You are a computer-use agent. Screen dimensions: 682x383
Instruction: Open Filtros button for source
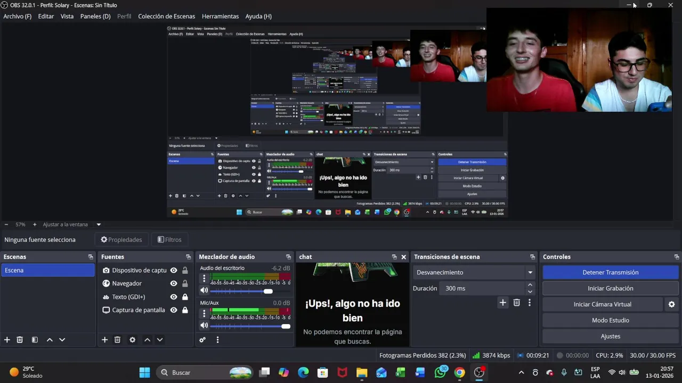pos(169,240)
